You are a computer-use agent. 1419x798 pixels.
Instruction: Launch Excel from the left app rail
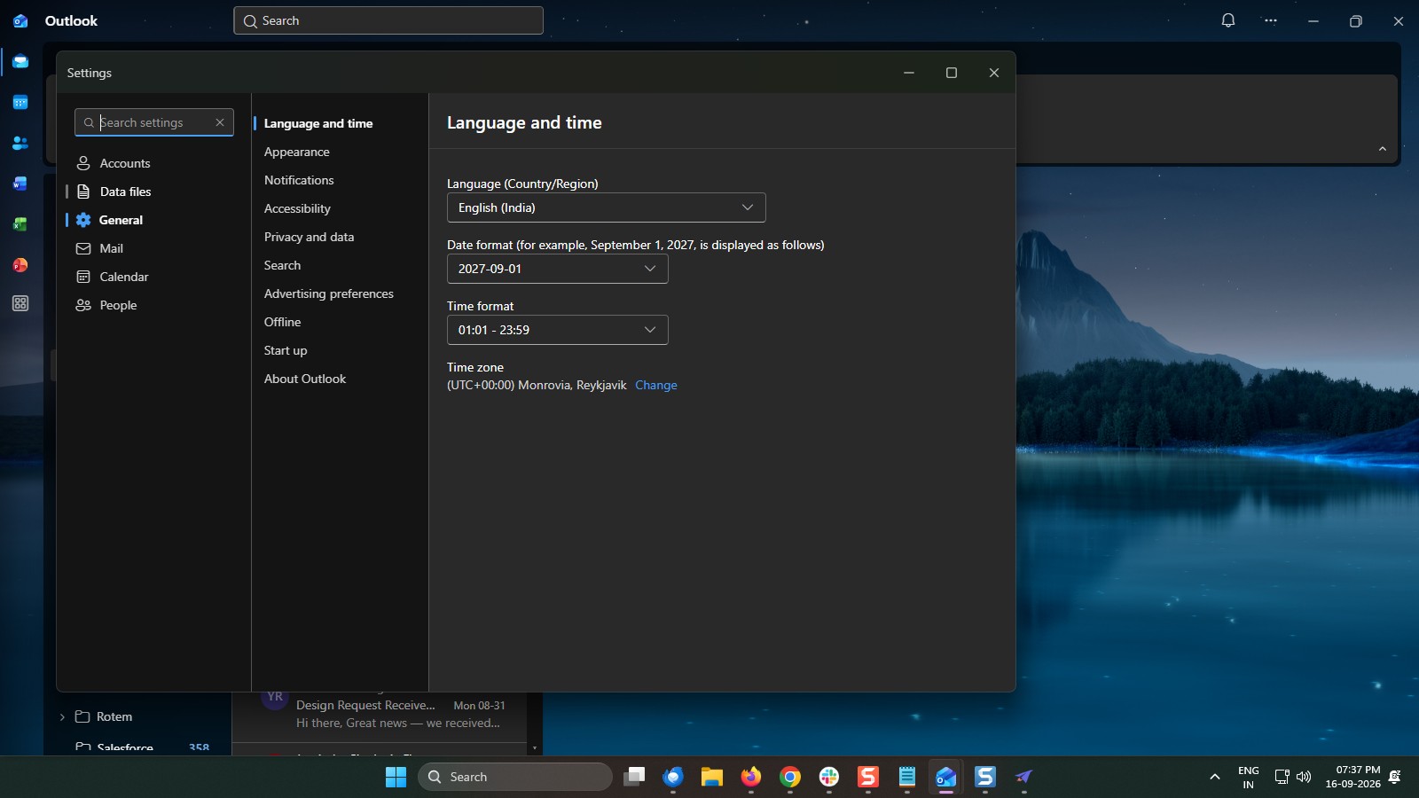[x=20, y=224]
